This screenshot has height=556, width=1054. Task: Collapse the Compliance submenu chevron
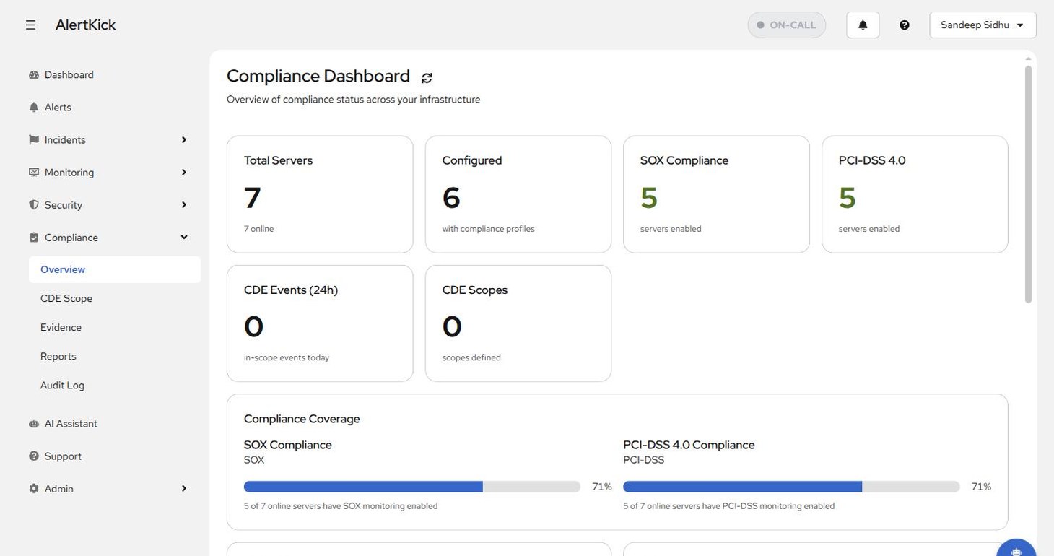[x=184, y=238]
